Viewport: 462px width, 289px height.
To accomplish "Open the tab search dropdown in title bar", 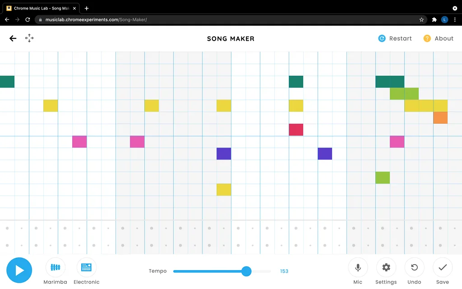I will pyautogui.click(x=455, y=8).
